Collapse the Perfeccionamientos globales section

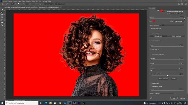point(150,54)
